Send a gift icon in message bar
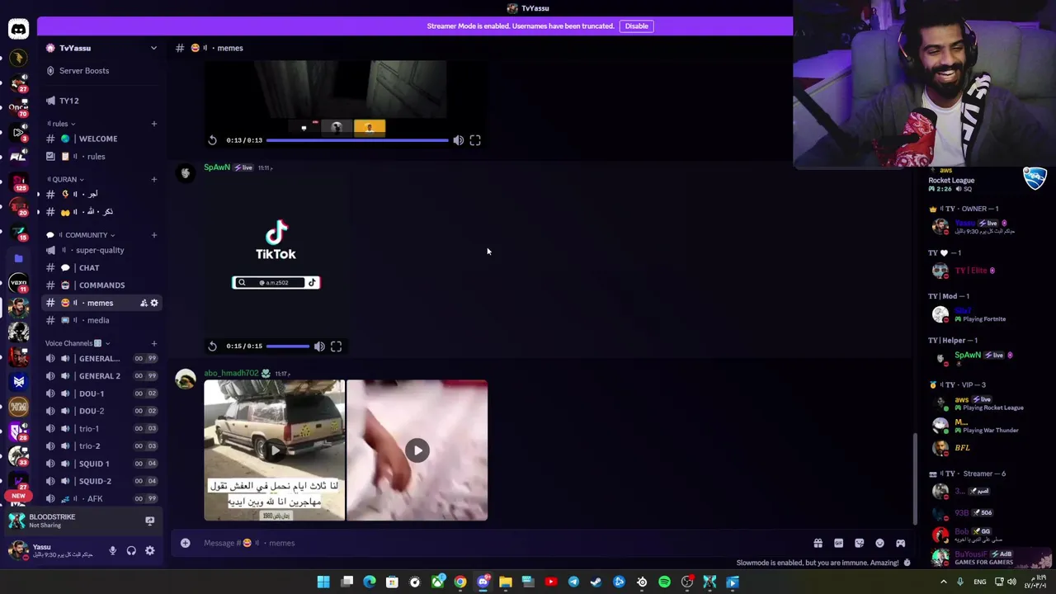 point(818,543)
